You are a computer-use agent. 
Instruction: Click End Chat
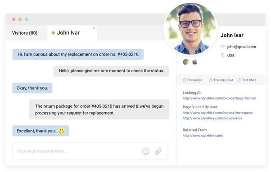(x=247, y=80)
